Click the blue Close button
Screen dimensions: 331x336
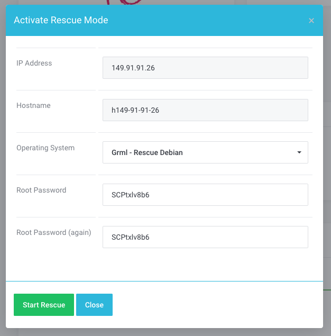[94, 304]
